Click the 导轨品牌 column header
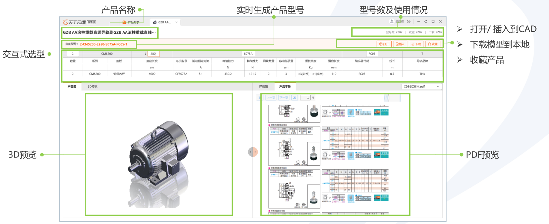The width and height of the screenshot is (549, 224). [x=422, y=61]
